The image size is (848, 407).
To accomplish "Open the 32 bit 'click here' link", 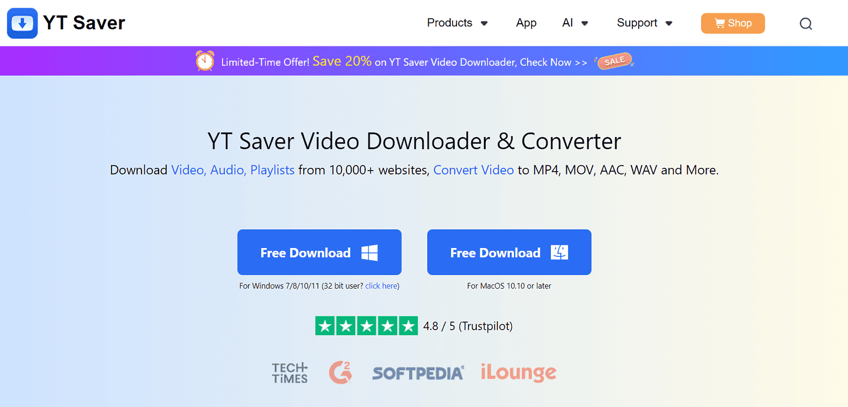I will [381, 286].
